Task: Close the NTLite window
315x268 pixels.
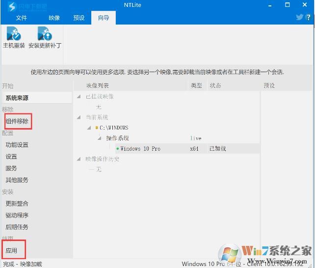Action: click(x=305, y=5)
